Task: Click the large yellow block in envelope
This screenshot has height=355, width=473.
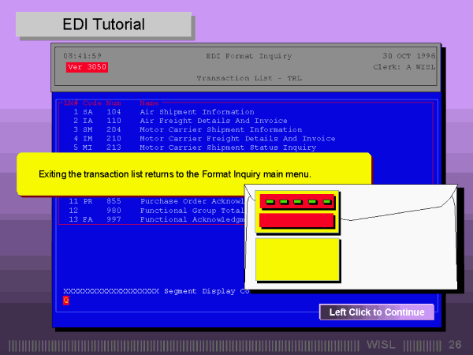Action: [297, 260]
